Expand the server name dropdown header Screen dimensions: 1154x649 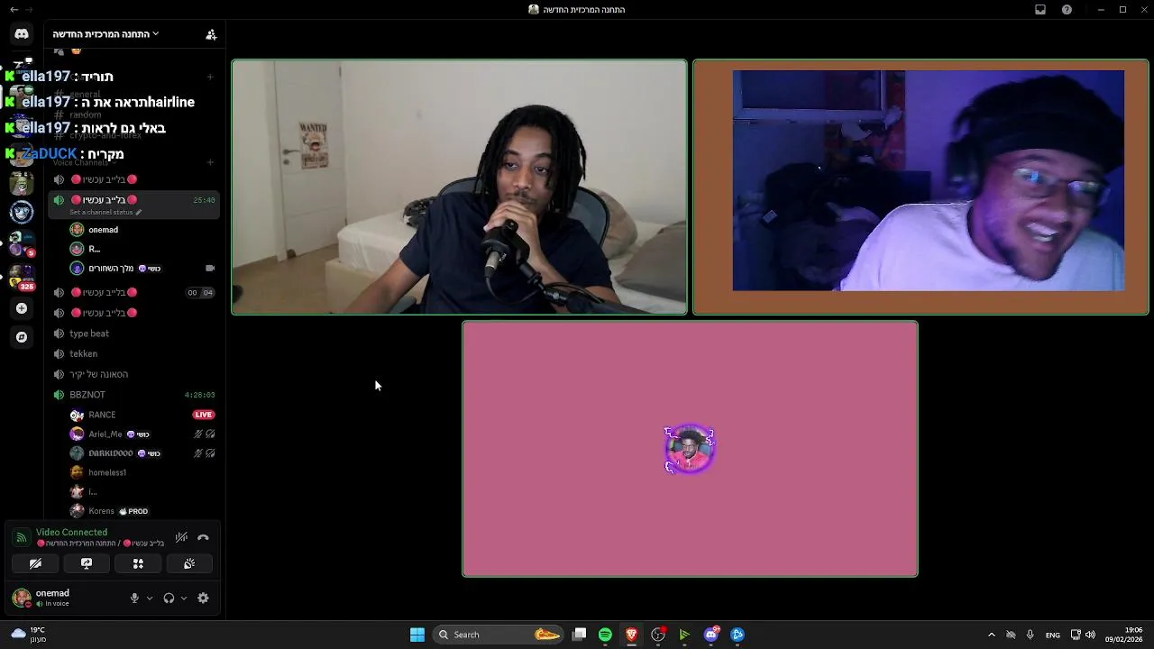click(x=105, y=34)
